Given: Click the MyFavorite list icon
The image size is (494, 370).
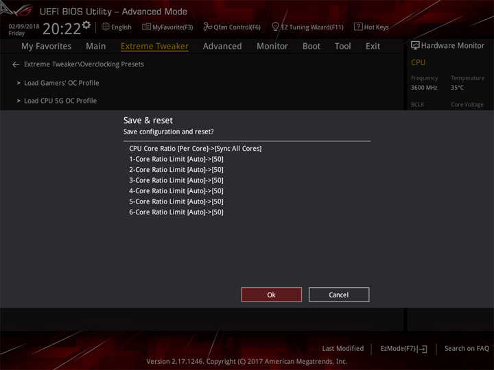Looking at the screenshot, I should [146, 27].
